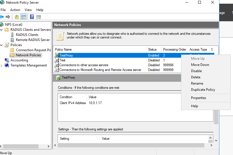Open the Action menu
This screenshot has height=155, width=233.
[15, 10]
